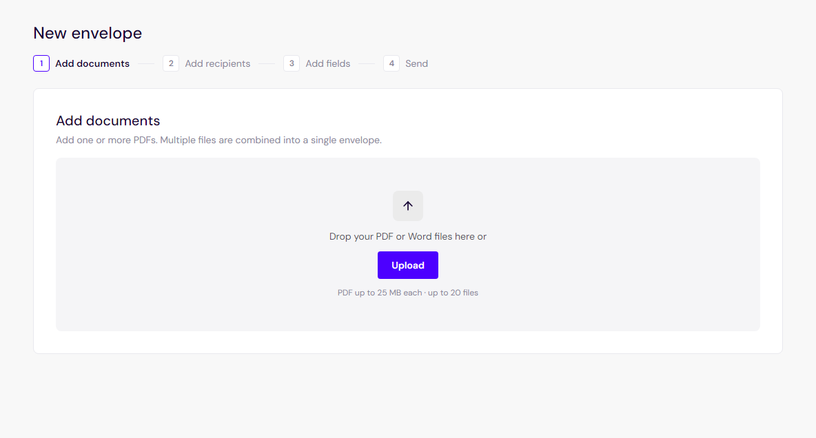Screen dimensions: 816x438
Task: Go to the Add recipients step
Action: pos(207,63)
